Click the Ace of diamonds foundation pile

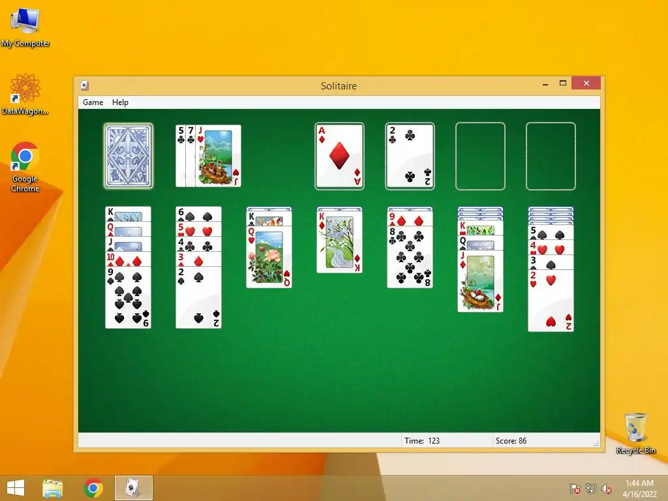coord(339,156)
